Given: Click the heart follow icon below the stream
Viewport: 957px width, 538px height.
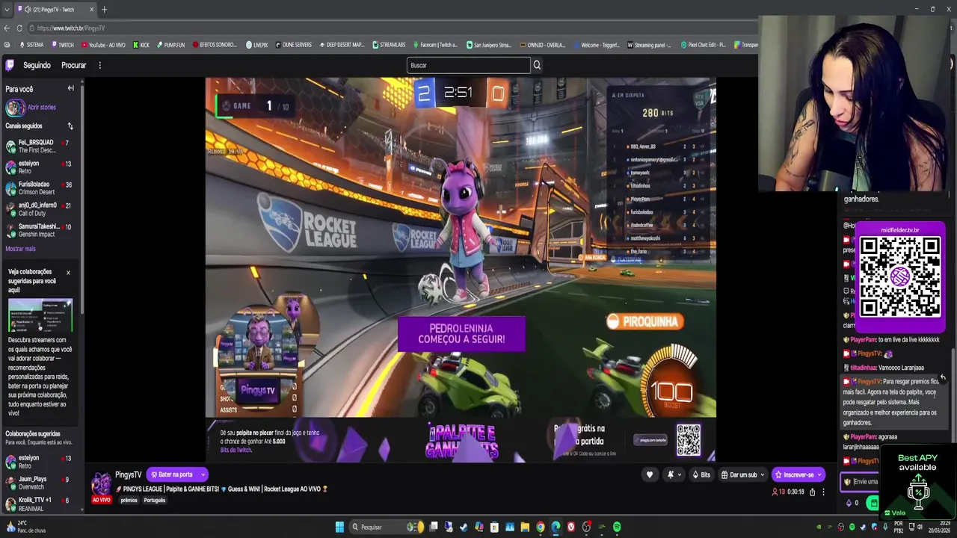Looking at the screenshot, I should coord(650,474).
